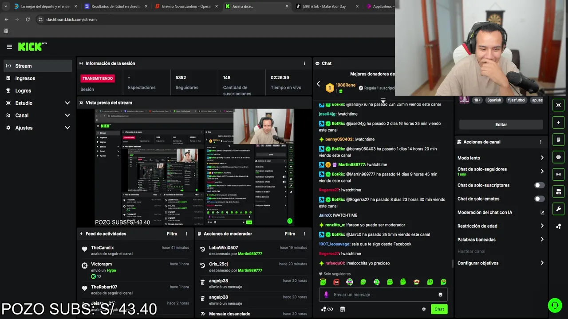Click the stream preview thumbnail
The image size is (568, 319).
194,167
